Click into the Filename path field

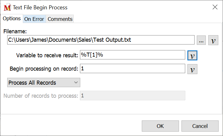click(x=101, y=40)
